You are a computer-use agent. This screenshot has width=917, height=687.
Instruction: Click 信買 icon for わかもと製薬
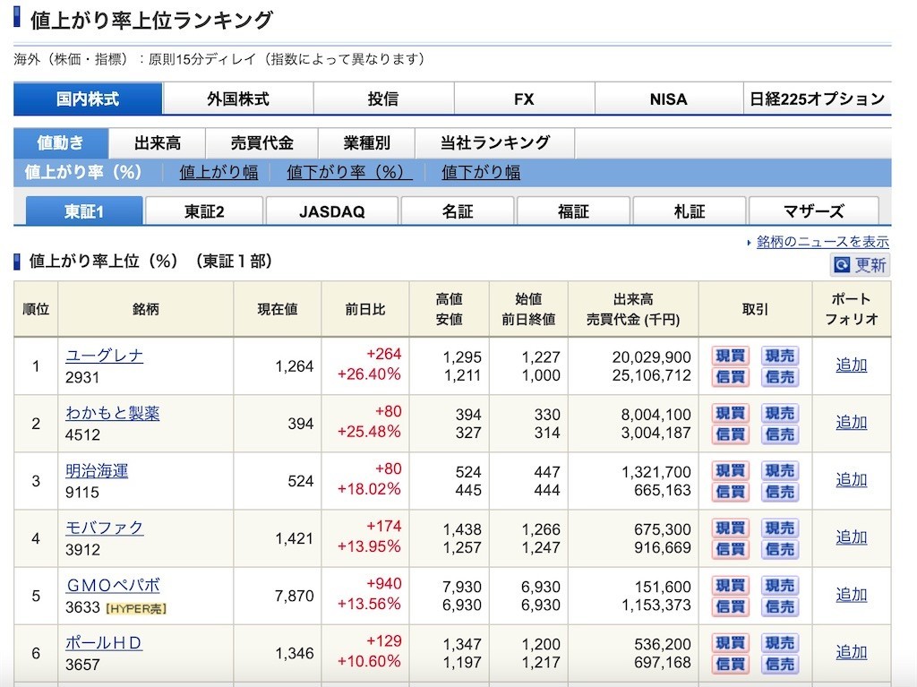[731, 434]
